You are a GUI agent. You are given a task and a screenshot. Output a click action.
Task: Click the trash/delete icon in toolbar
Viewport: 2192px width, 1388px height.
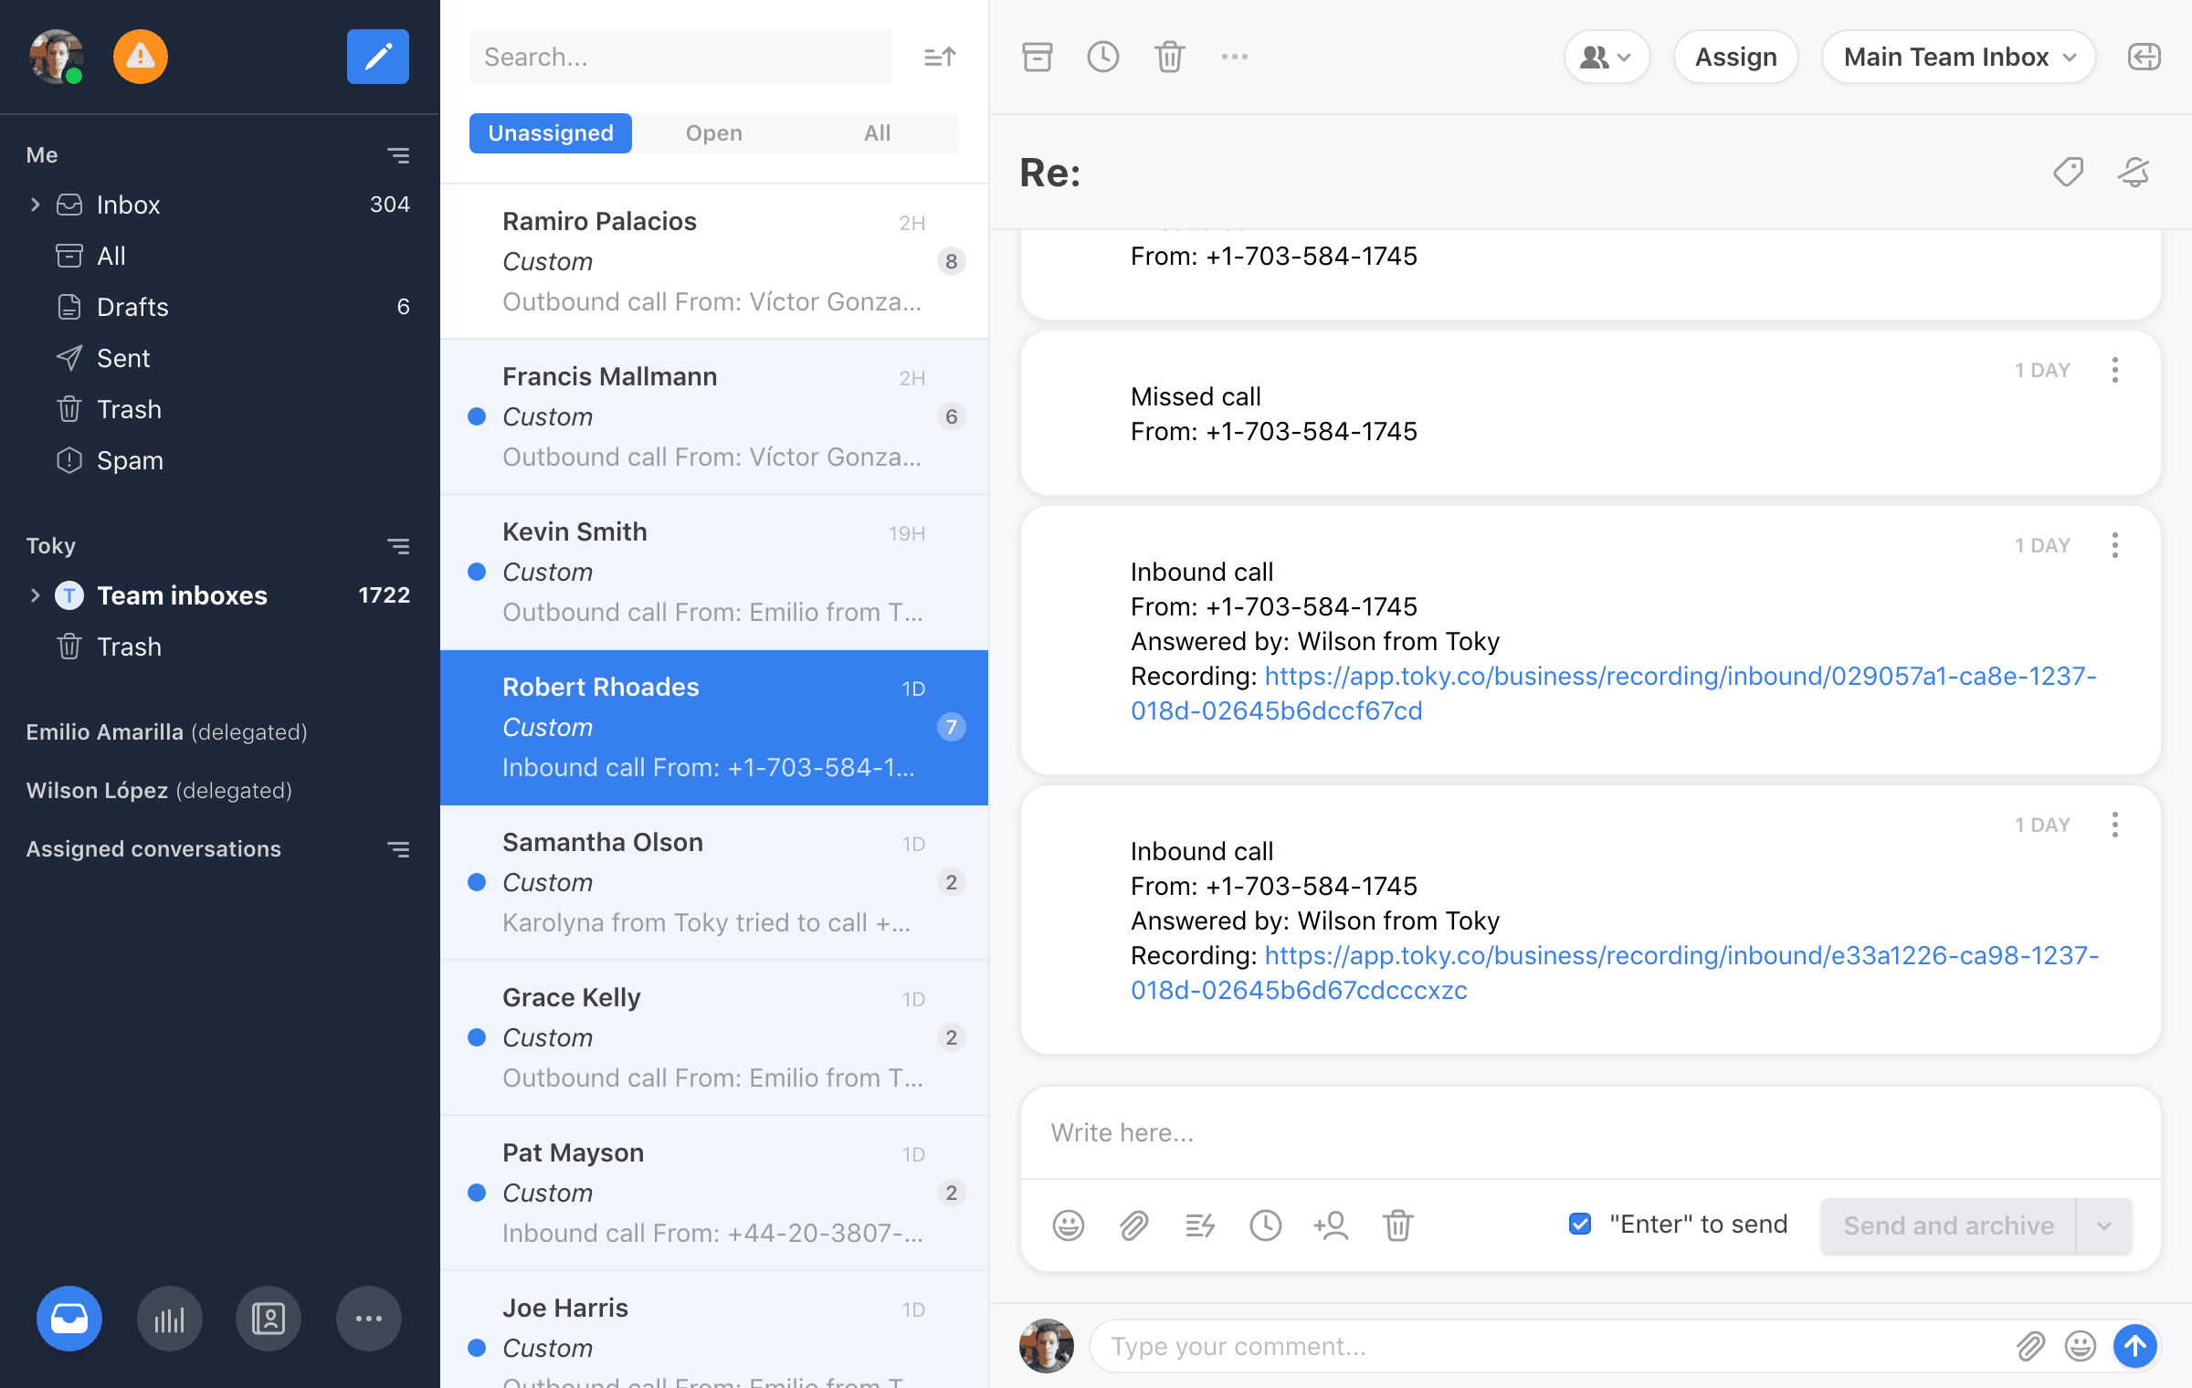pos(1169,56)
